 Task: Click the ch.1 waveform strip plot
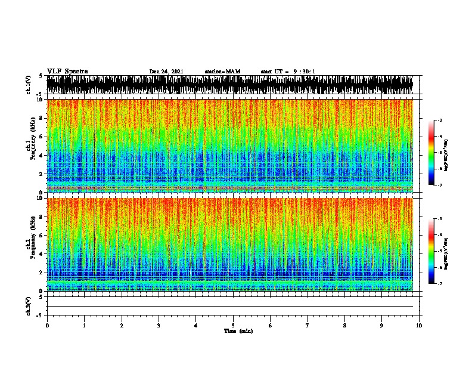[x=230, y=85]
